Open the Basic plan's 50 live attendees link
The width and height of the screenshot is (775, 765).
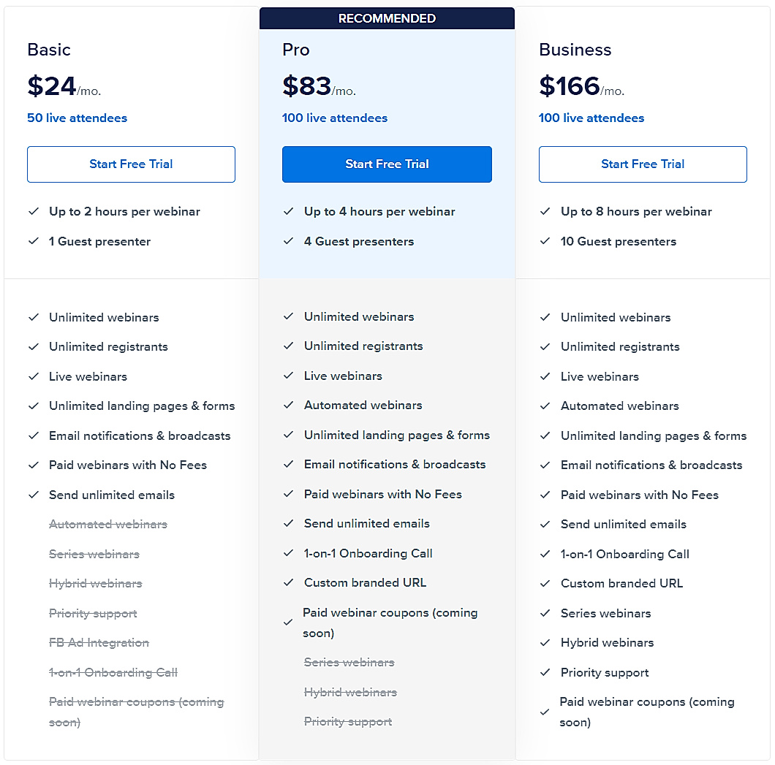pyautogui.click(x=77, y=118)
